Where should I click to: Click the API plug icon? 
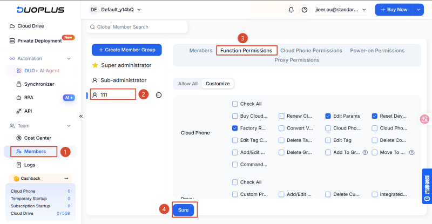tap(19, 111)
